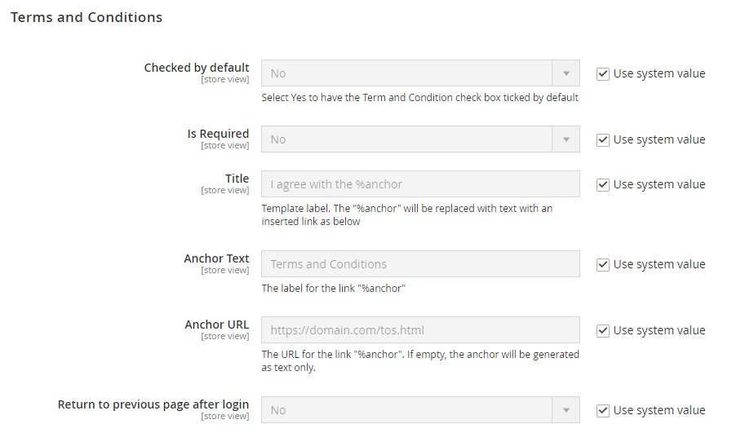Viewport: 732px width, 433px height.
Task: Open the Is Required dropdown
Action: click(x=408, y=139)
